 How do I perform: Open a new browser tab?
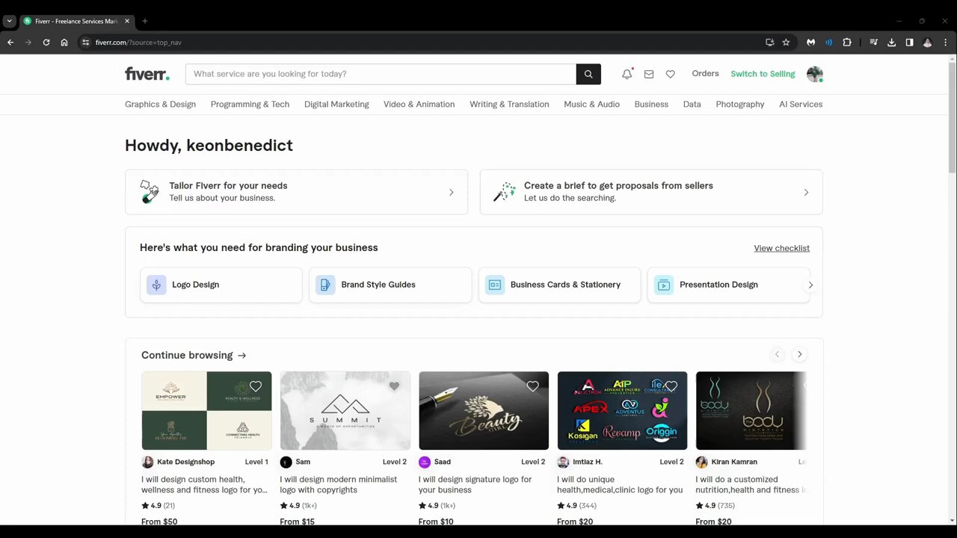145,21
